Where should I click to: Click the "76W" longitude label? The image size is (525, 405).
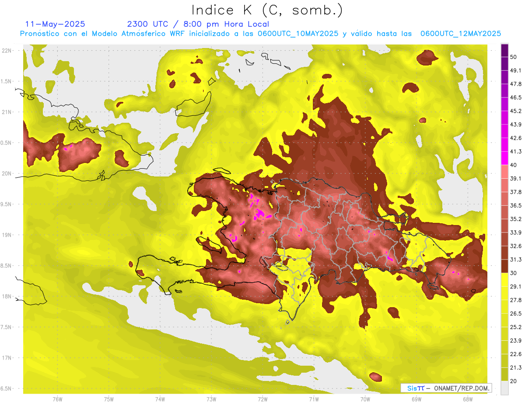point(57,399)
